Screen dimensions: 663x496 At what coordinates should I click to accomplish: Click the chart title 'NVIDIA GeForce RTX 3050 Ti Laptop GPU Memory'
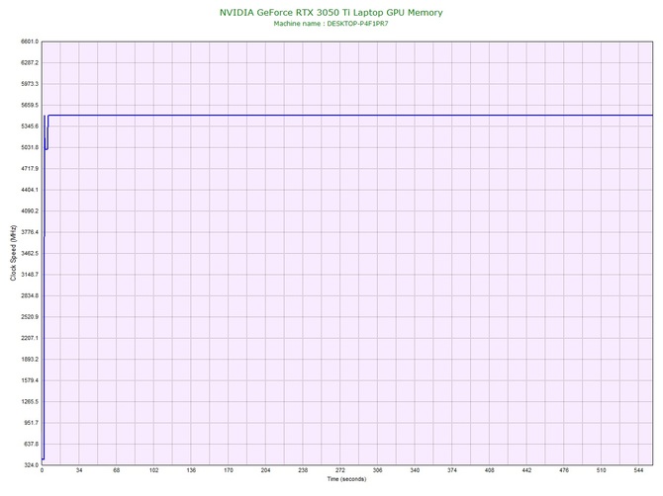pyautogui.click(x=331, y=12)
